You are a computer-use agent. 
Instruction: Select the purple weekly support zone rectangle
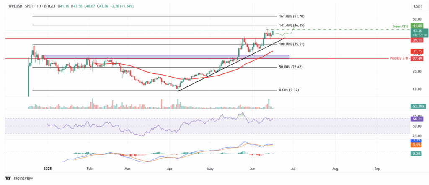167,57
